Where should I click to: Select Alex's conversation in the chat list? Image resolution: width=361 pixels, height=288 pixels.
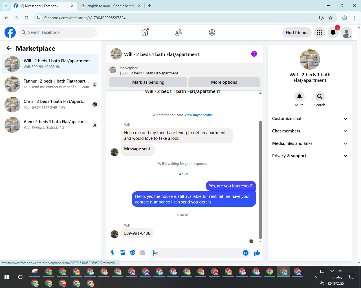tap(51, 125)
